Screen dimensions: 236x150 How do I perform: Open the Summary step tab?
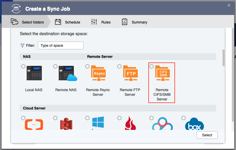click(x=135, y=22)
